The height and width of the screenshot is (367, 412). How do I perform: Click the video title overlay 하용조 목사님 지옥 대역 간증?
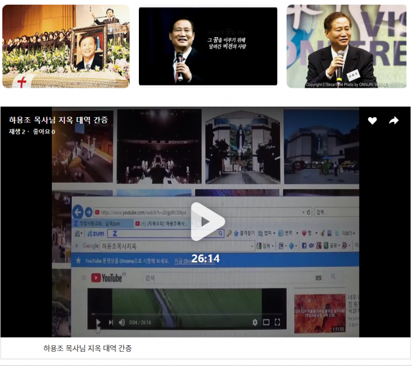pos(58,120)
